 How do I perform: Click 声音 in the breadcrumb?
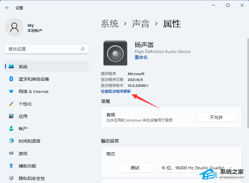pyautogui.click(x=141, y=24)
